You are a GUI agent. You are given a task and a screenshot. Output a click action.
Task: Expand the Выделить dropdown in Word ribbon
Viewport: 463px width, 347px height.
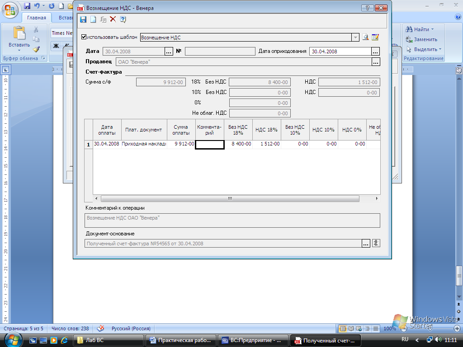(x=440, y=49)
